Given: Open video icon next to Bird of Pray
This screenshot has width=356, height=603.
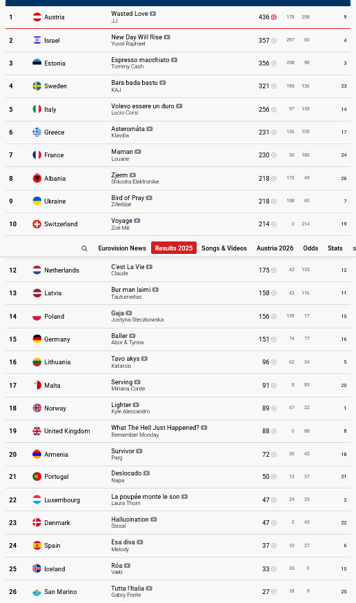Looking at the screenshot, I should (149, 198).
